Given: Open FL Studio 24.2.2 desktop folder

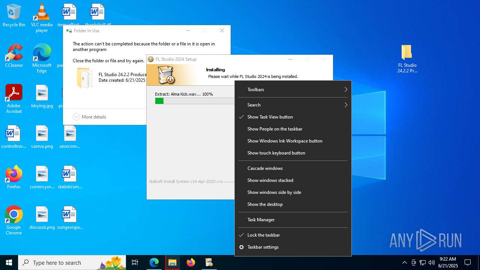Looking at the screenshot, I should tap(407, 58).
